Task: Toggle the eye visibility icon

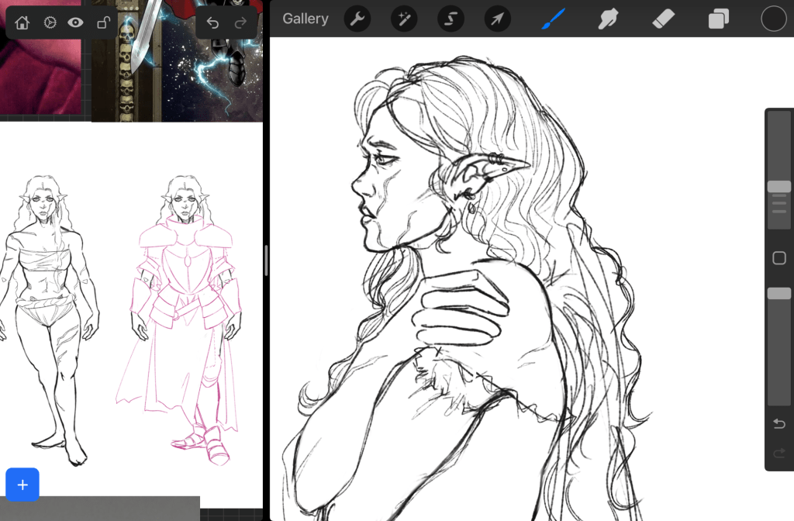Action: click(75, 22)
